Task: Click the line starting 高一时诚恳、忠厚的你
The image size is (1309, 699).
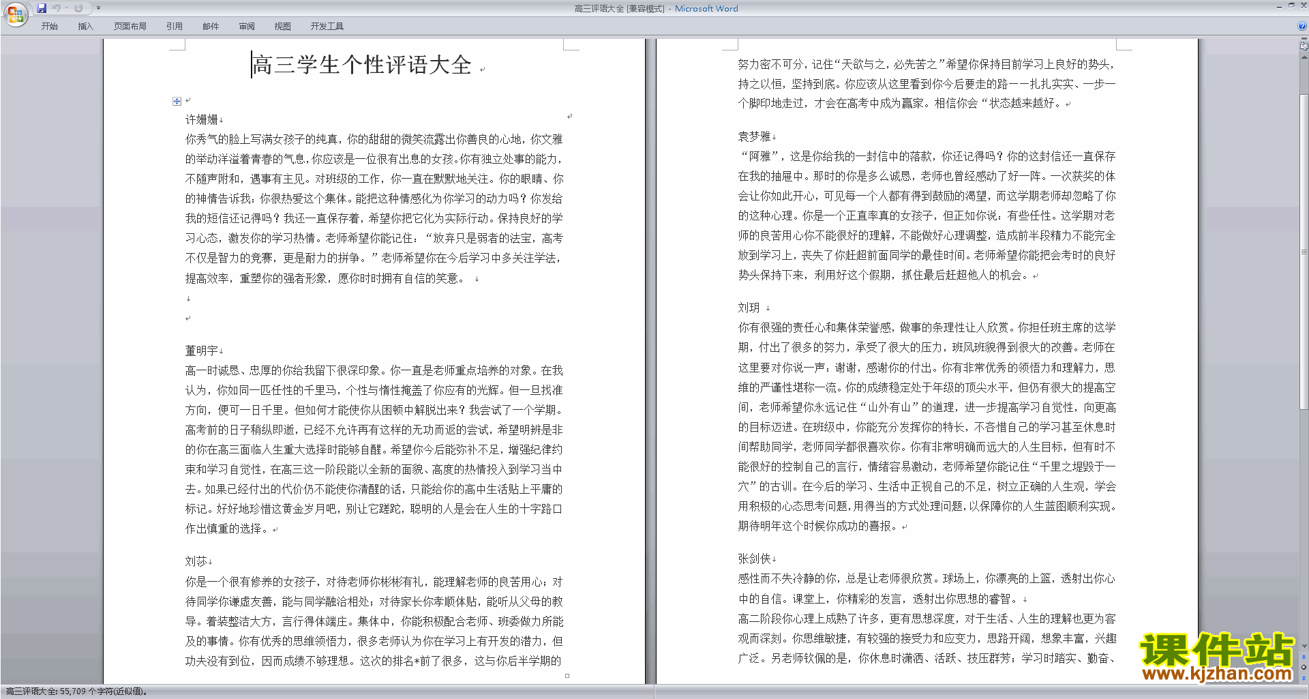Action: (374, 370)
